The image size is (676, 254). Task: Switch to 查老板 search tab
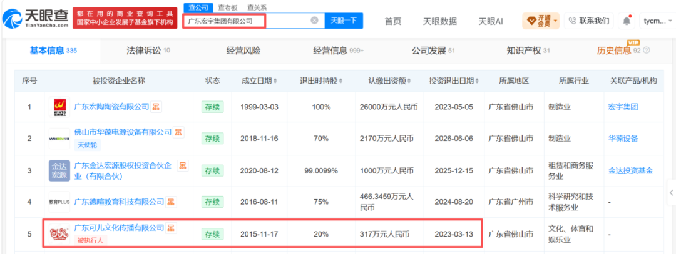[227, 7]
